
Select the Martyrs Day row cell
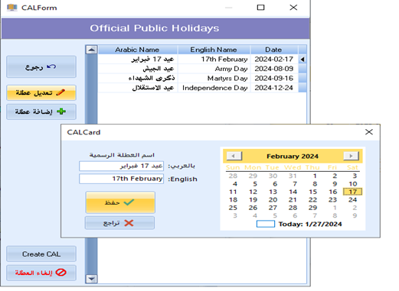pyautogui.click(x=214, y=78)
